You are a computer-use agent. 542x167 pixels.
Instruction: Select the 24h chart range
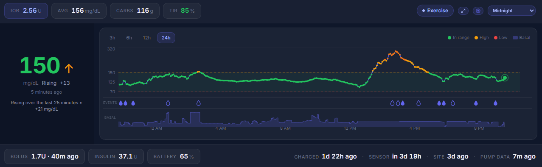pos(166,38)
